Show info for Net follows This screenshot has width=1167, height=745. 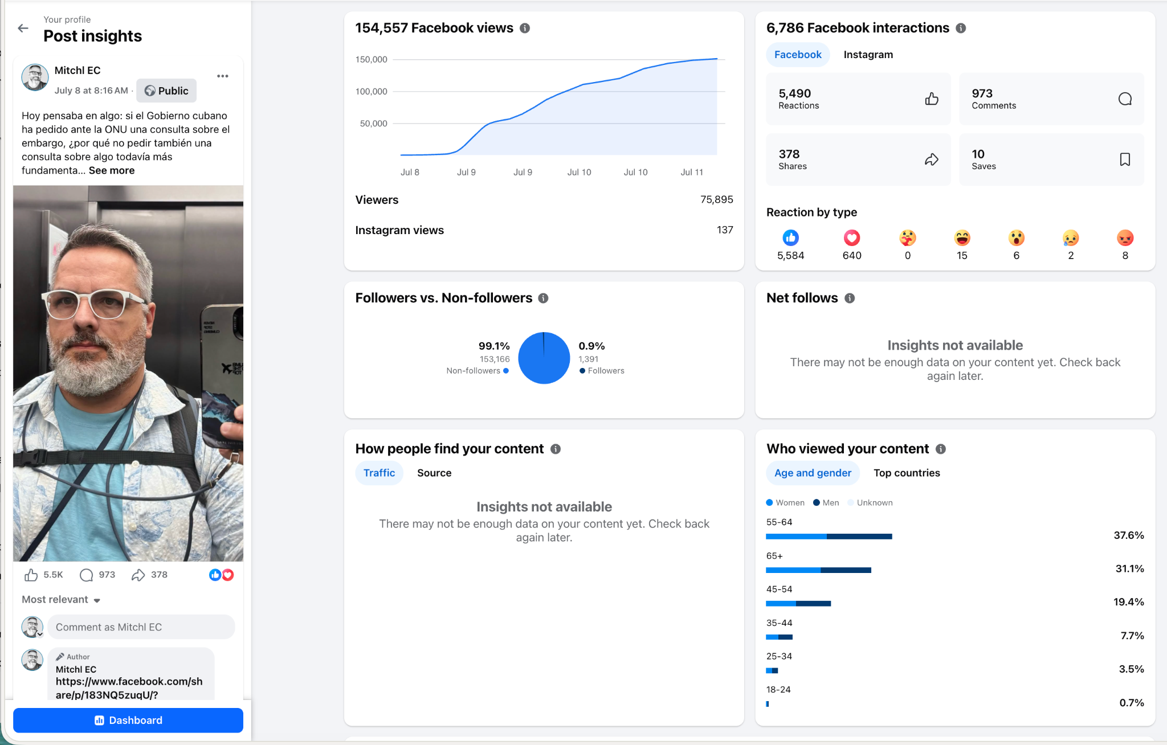(850, 298)
